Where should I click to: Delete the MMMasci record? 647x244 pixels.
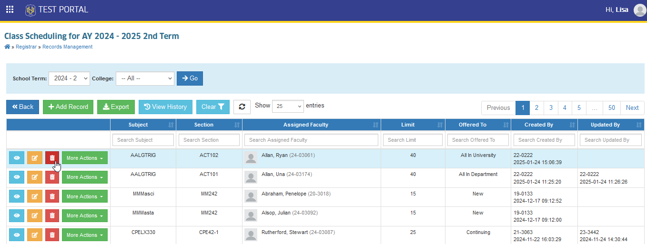[x=52, y=196]
